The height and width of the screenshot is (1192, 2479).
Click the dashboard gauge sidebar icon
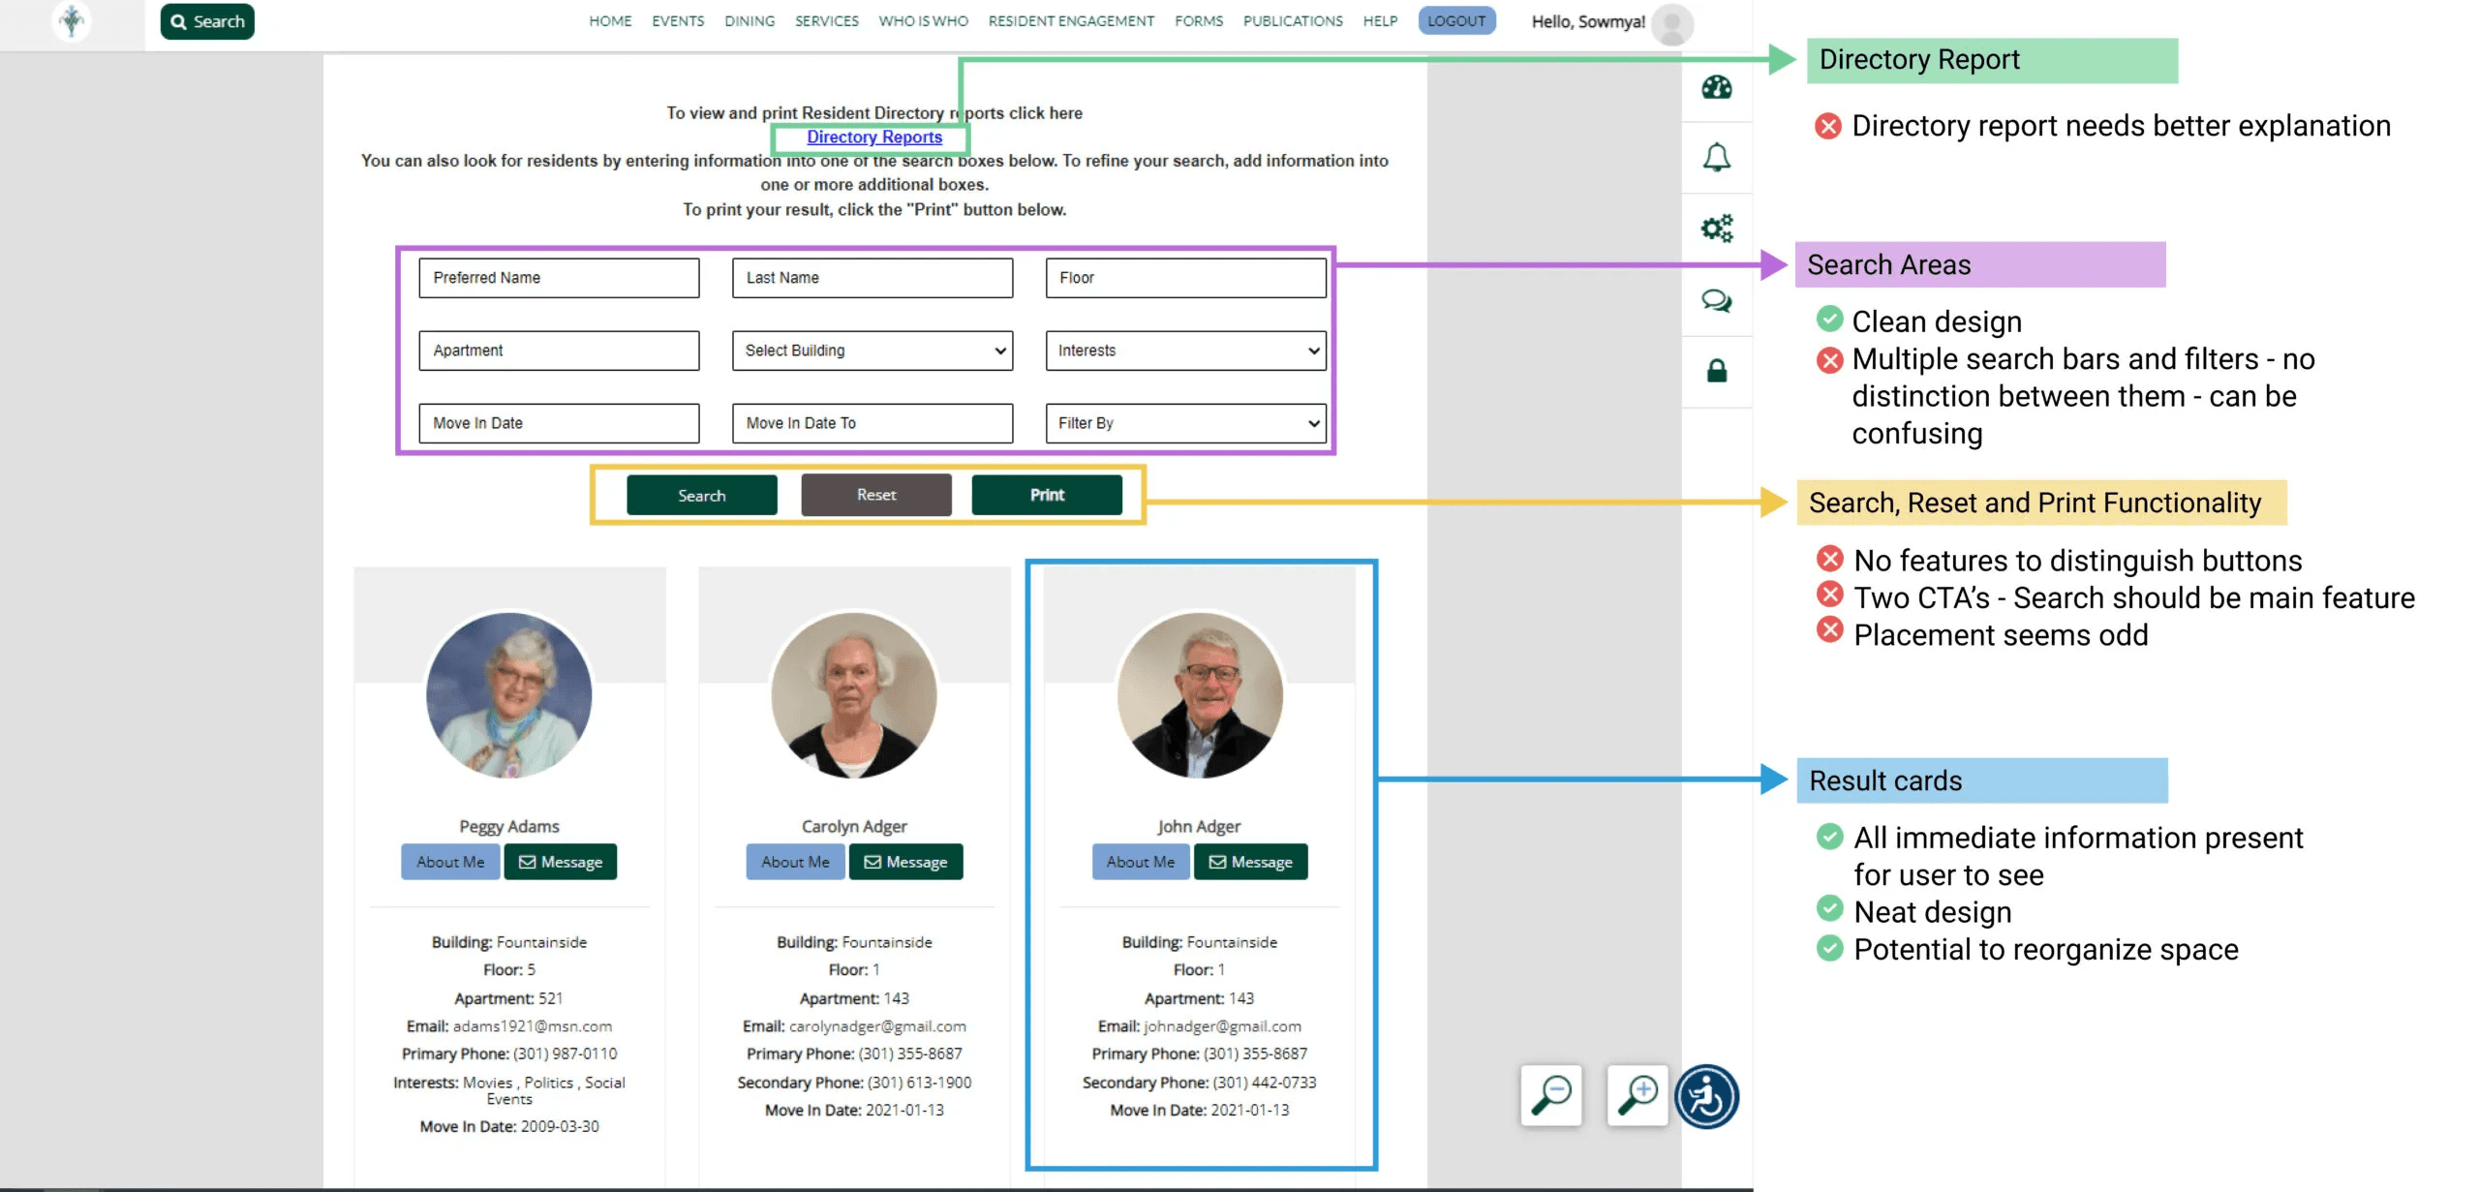1716,87
